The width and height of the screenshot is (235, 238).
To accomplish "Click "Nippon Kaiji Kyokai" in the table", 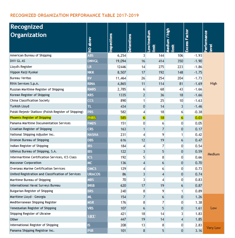I will [24, 72].
